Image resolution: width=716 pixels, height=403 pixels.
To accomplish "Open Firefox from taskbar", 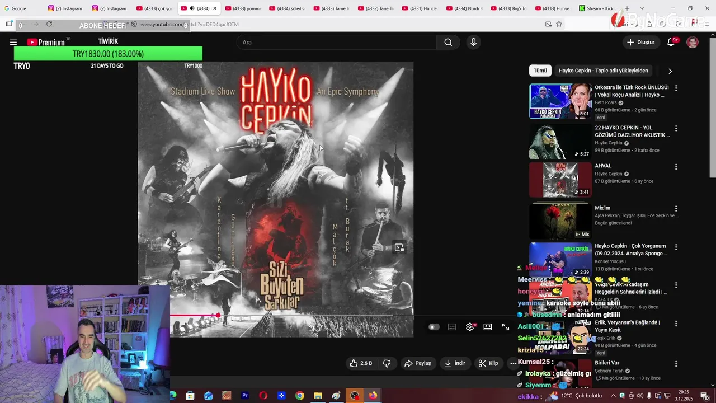I will point(373,396).
